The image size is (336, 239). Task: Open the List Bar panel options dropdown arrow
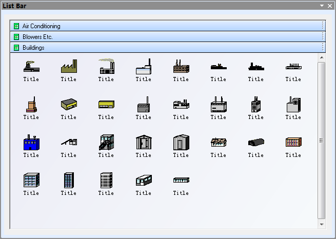pos(322,6)
